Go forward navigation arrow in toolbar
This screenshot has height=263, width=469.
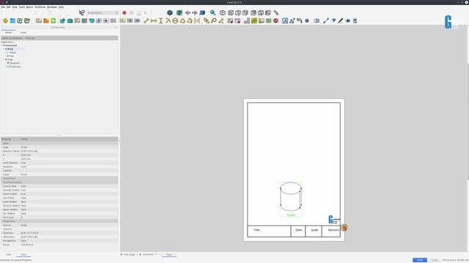pos(195,12)
